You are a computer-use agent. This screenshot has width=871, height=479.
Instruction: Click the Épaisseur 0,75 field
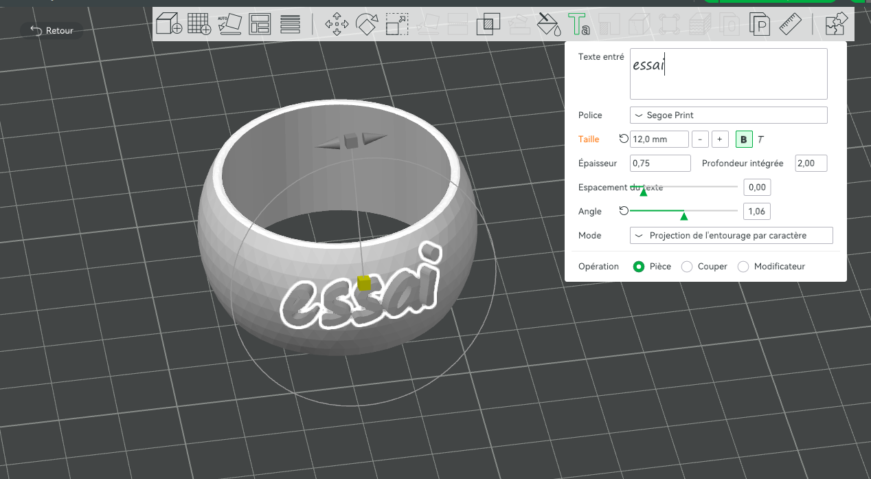(660, 164)
